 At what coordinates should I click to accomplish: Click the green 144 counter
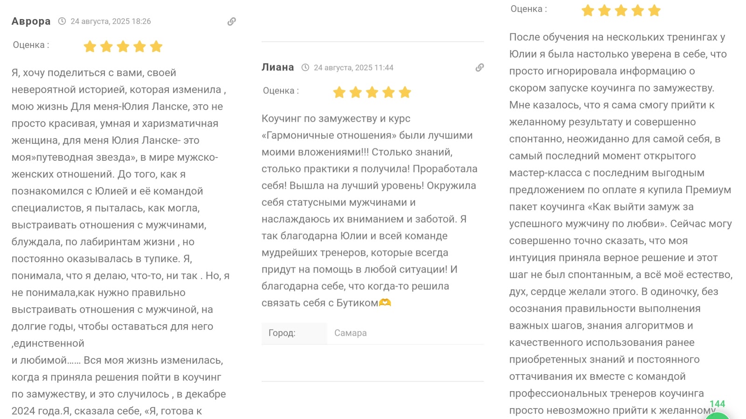click(x=717, y=404)
